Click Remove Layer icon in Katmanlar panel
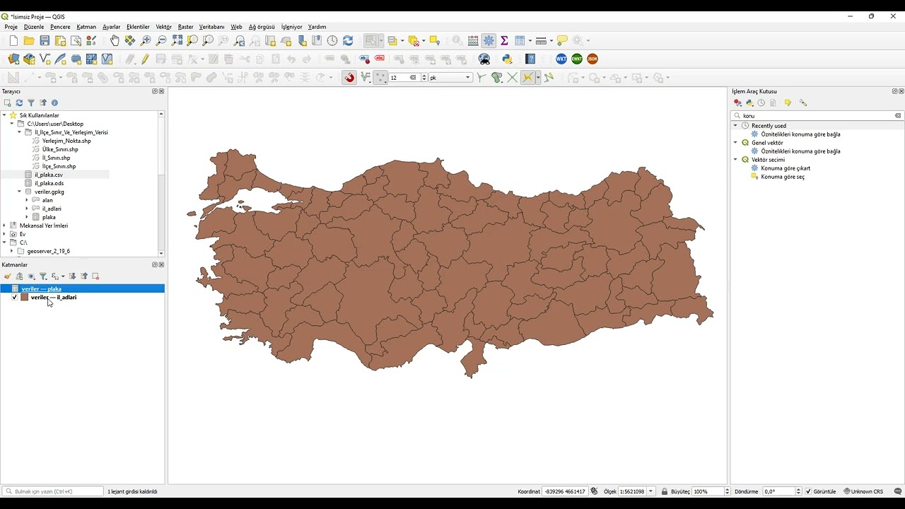Viewport: 905px width, 509px height. 95,276
